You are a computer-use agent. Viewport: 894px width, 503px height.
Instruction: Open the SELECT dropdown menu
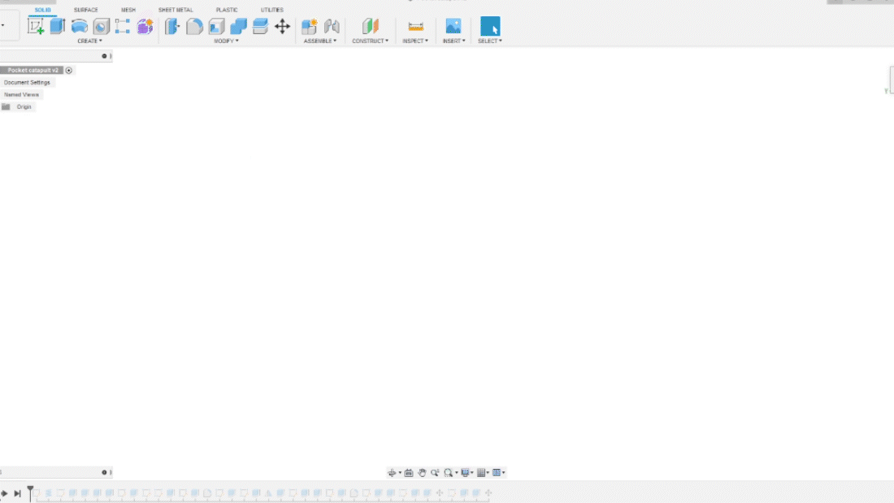[x=490, y=41]
